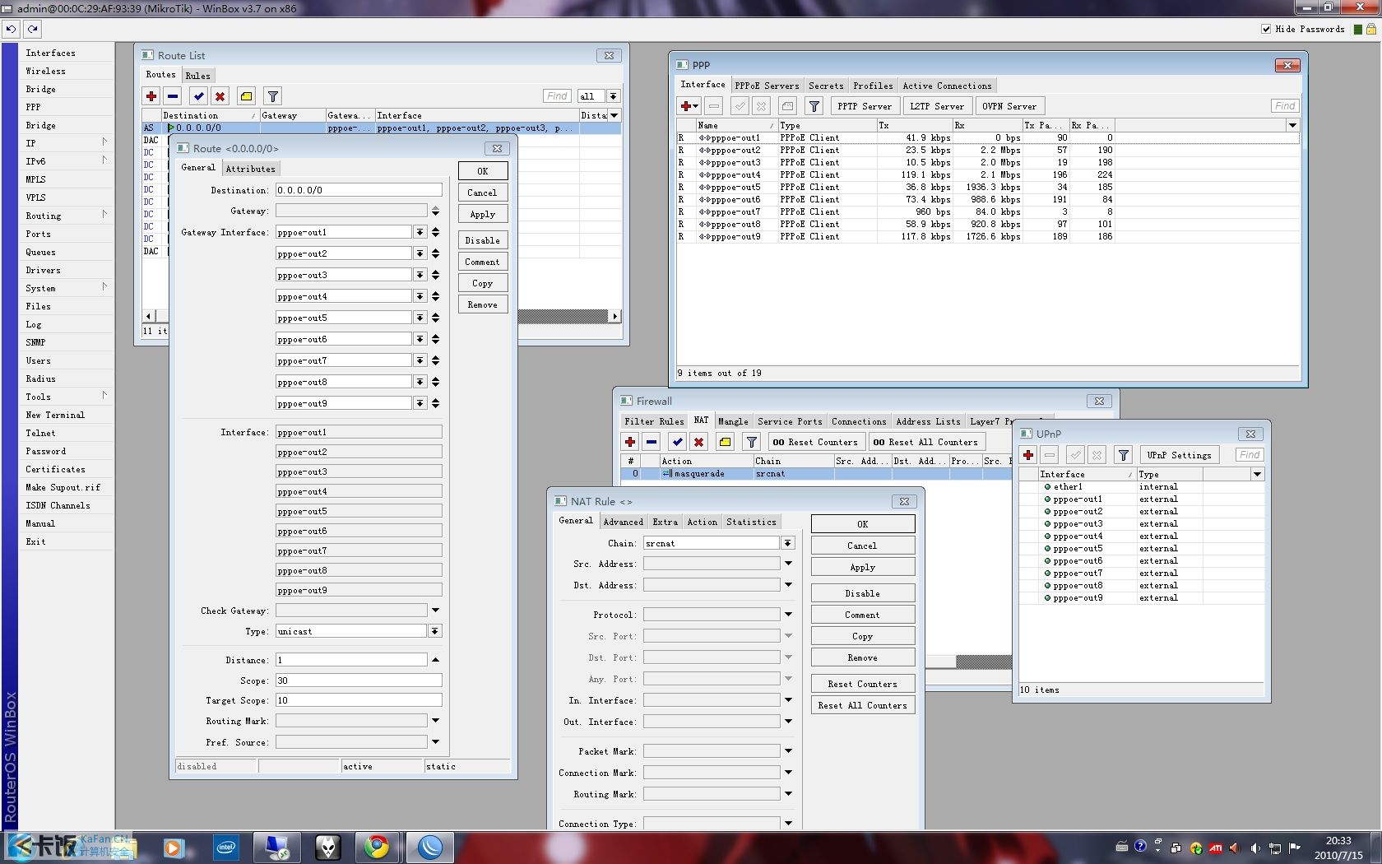Expand Check Gateway option in Route dialog
This screenshot has width=1382, height=864.
435,611
